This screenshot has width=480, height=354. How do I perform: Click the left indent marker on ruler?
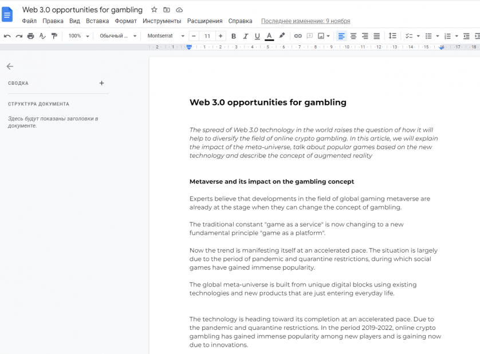coord(189,47)
